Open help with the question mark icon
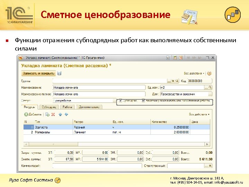Viewport: 249px width, 187px height. pos(209,73)
